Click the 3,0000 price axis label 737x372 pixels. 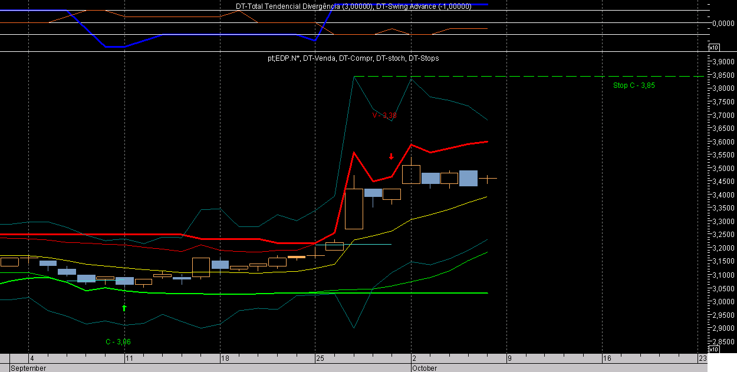click(722, 302)
